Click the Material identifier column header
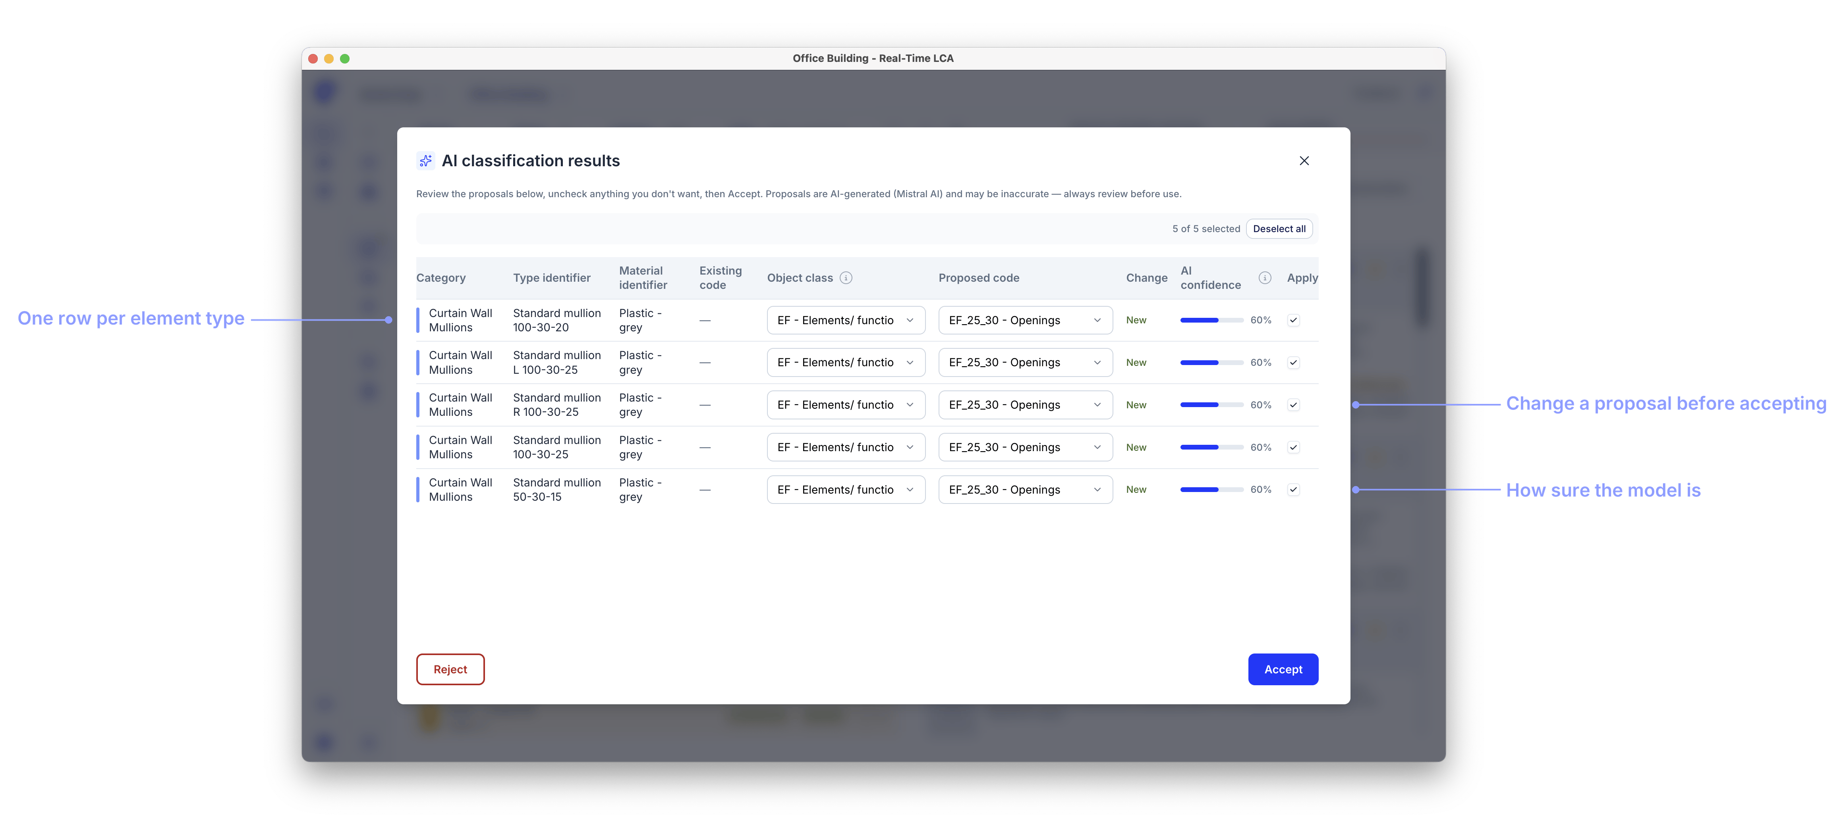Viewport: 1845px width, 838px height. tap(642, 278)
